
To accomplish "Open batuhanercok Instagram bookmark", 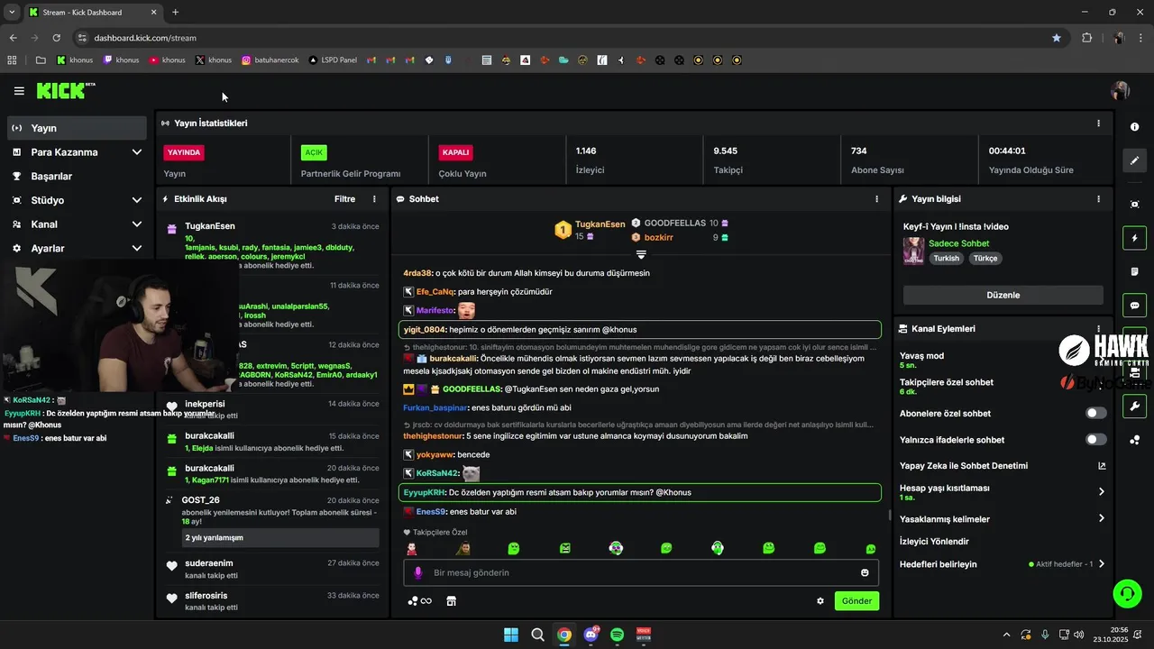I will pos(270,60).
